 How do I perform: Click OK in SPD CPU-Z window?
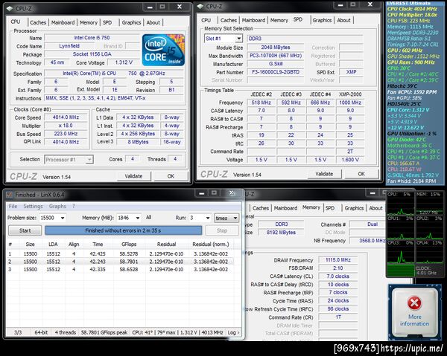[361, 174]
